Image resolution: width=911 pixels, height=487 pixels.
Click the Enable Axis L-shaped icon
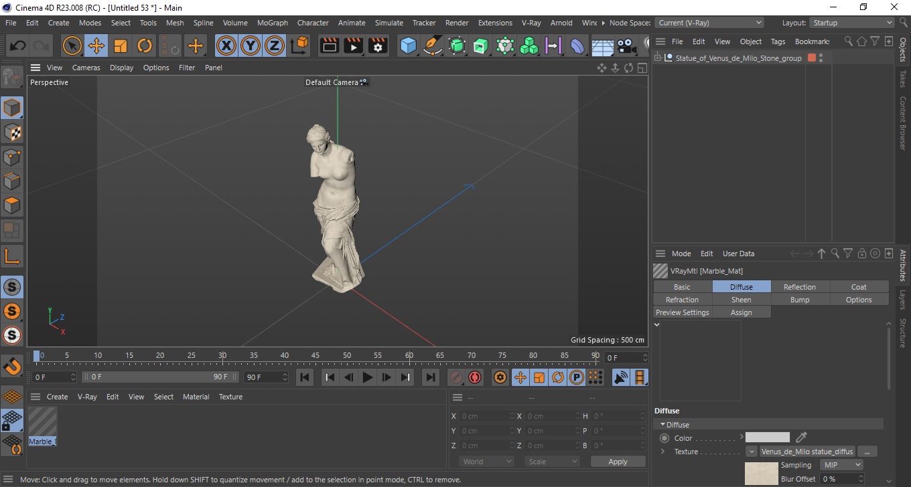tap(12, 256)
